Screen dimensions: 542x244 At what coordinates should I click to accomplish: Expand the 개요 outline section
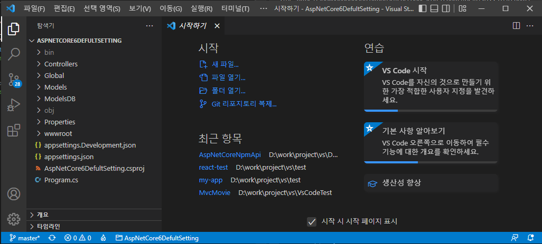[94, 214]
